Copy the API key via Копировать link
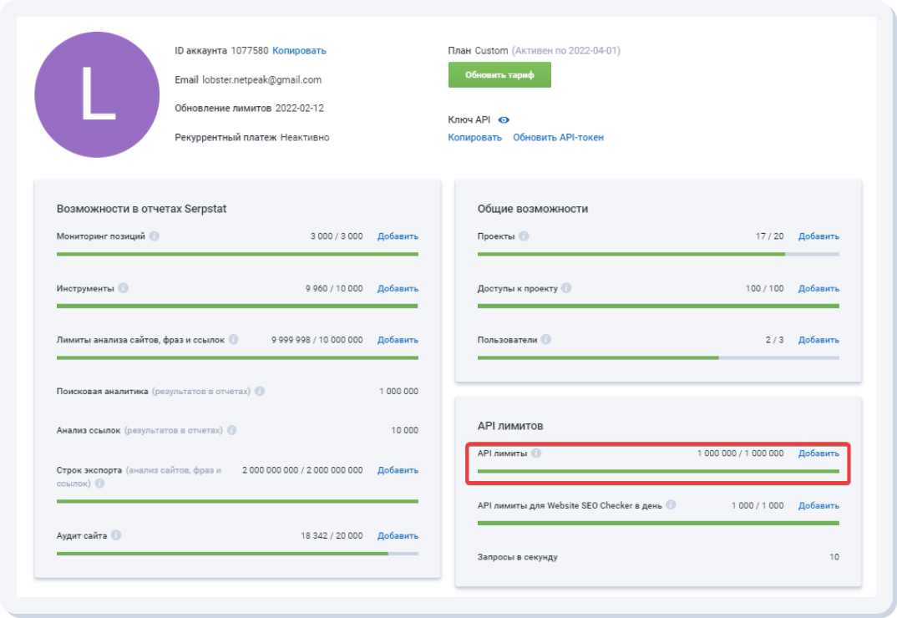This screenshot has width=897, height=618. pos(474,137)
